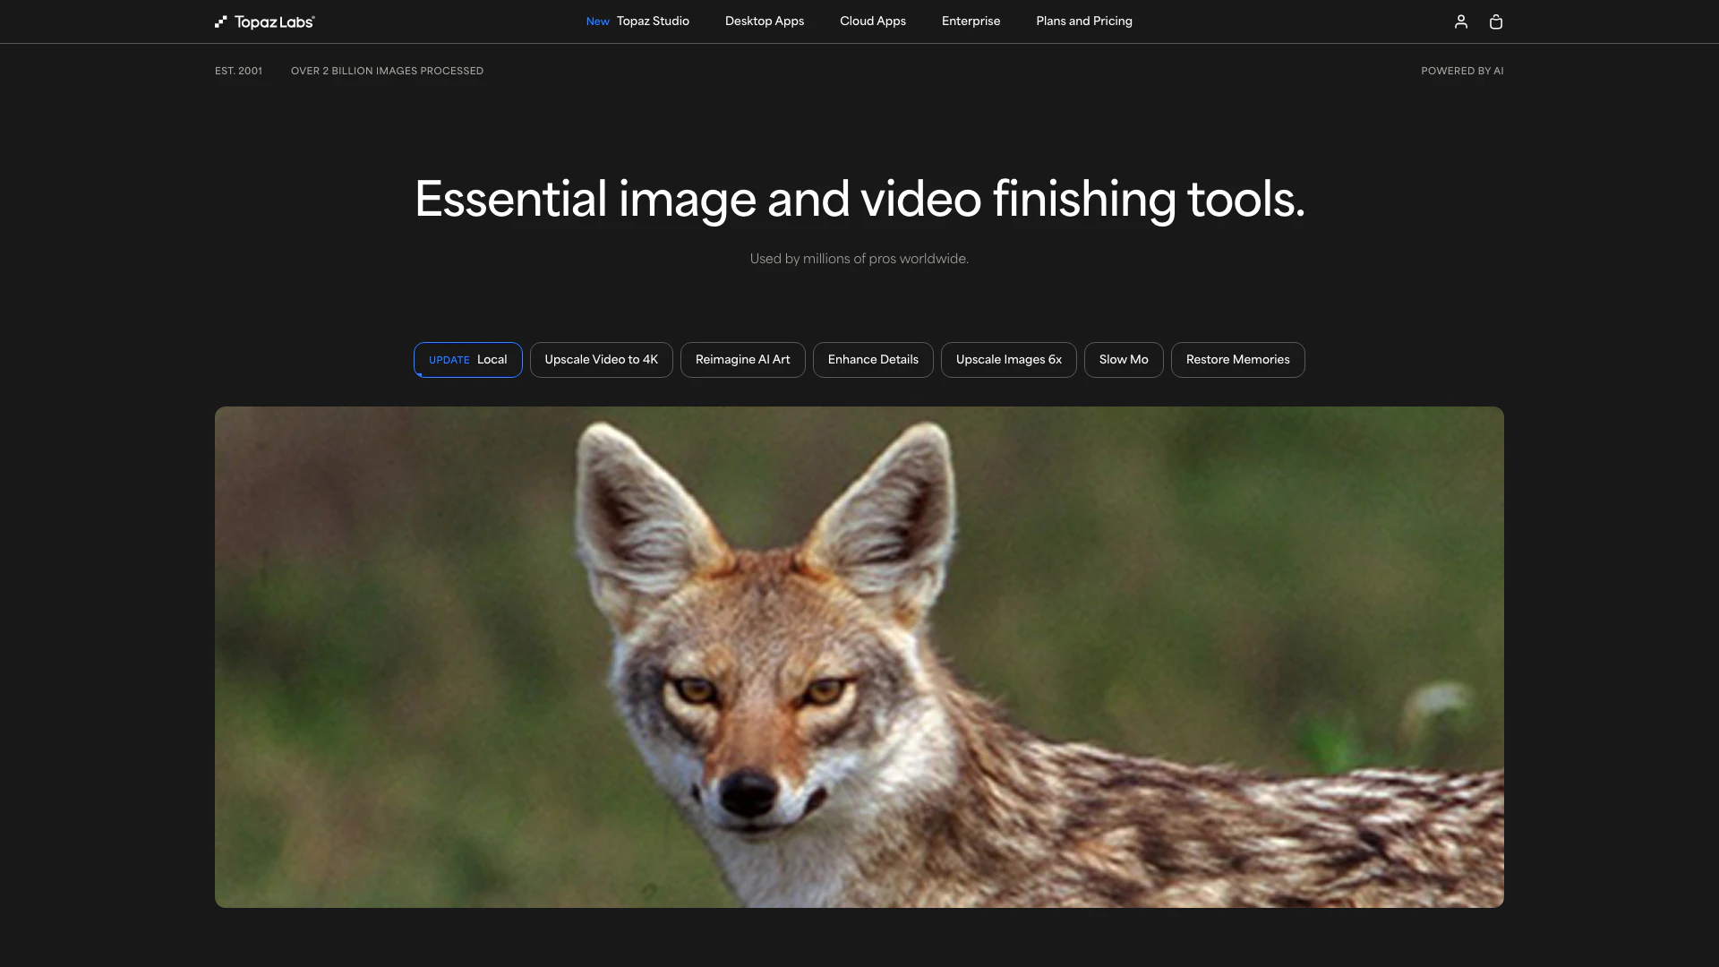Click the POWERED BY AI label

[x=1462, y=71]
